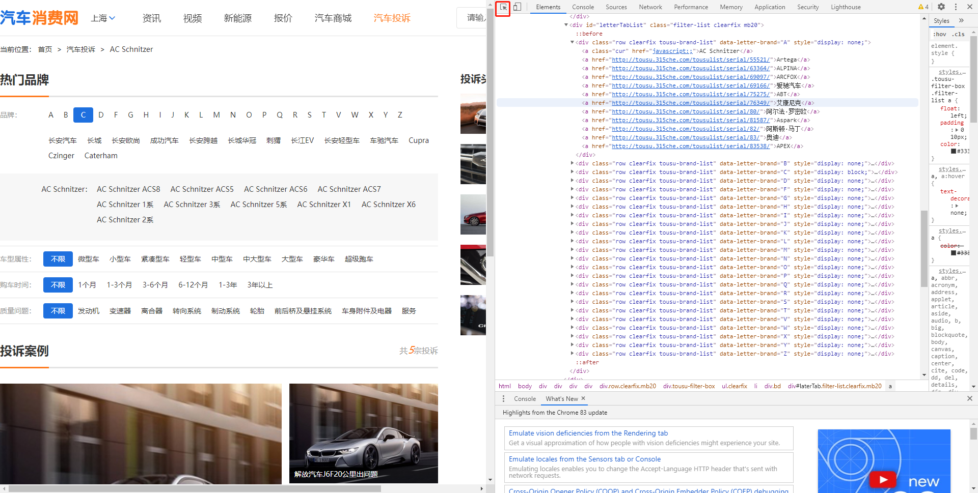Select div.tousu-filter-box in breadcrumb
The width and height of the screenshot is (978, 493).
click(689, 386)
